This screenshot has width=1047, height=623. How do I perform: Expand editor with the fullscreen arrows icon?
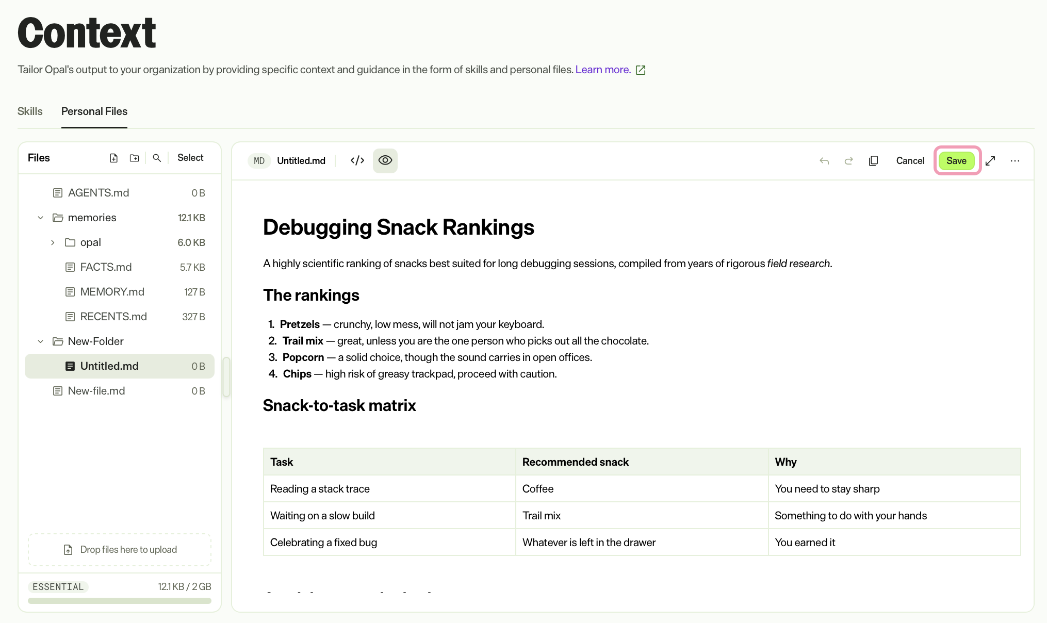tap(990, 161)
